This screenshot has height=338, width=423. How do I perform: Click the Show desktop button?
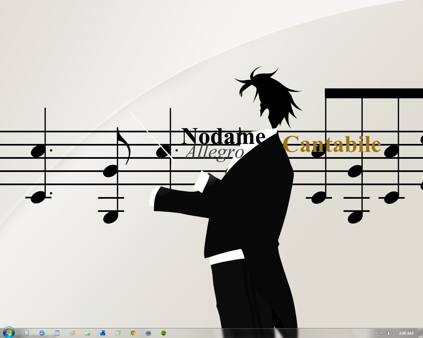(420, 333)
